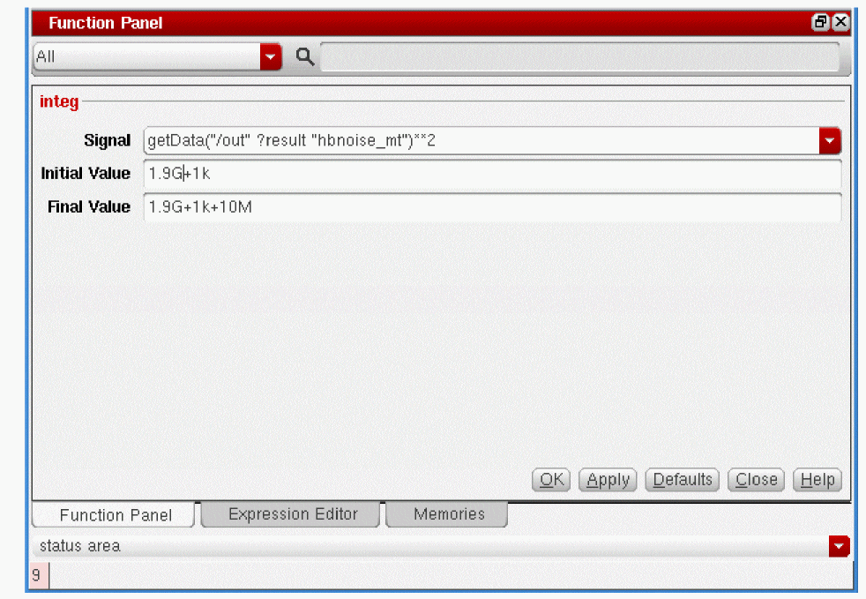Image resolution: width=866 pixels, height=599 pixels.
Task: Click the 'Initial Value' label
Action: pyautogui.click(x=86, y=174)
